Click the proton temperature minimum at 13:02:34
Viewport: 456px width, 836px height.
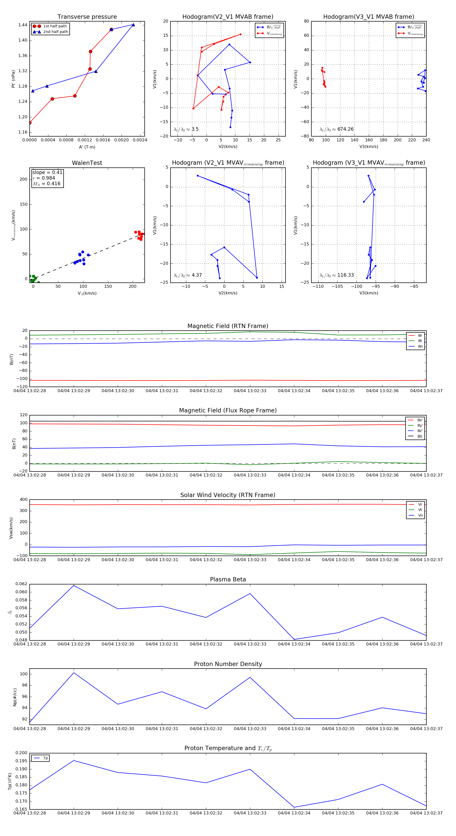(294, 807)
